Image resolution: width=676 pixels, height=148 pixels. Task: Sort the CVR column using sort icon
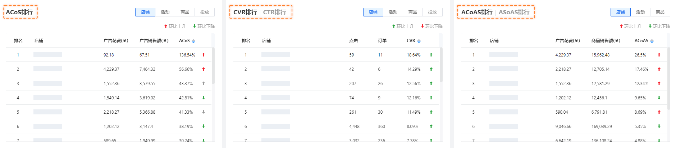pos(419,41)
